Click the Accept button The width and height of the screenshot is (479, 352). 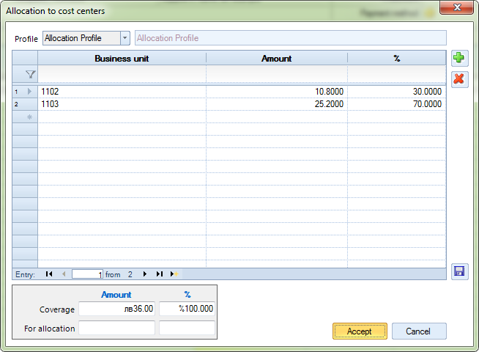click(360, 331)
